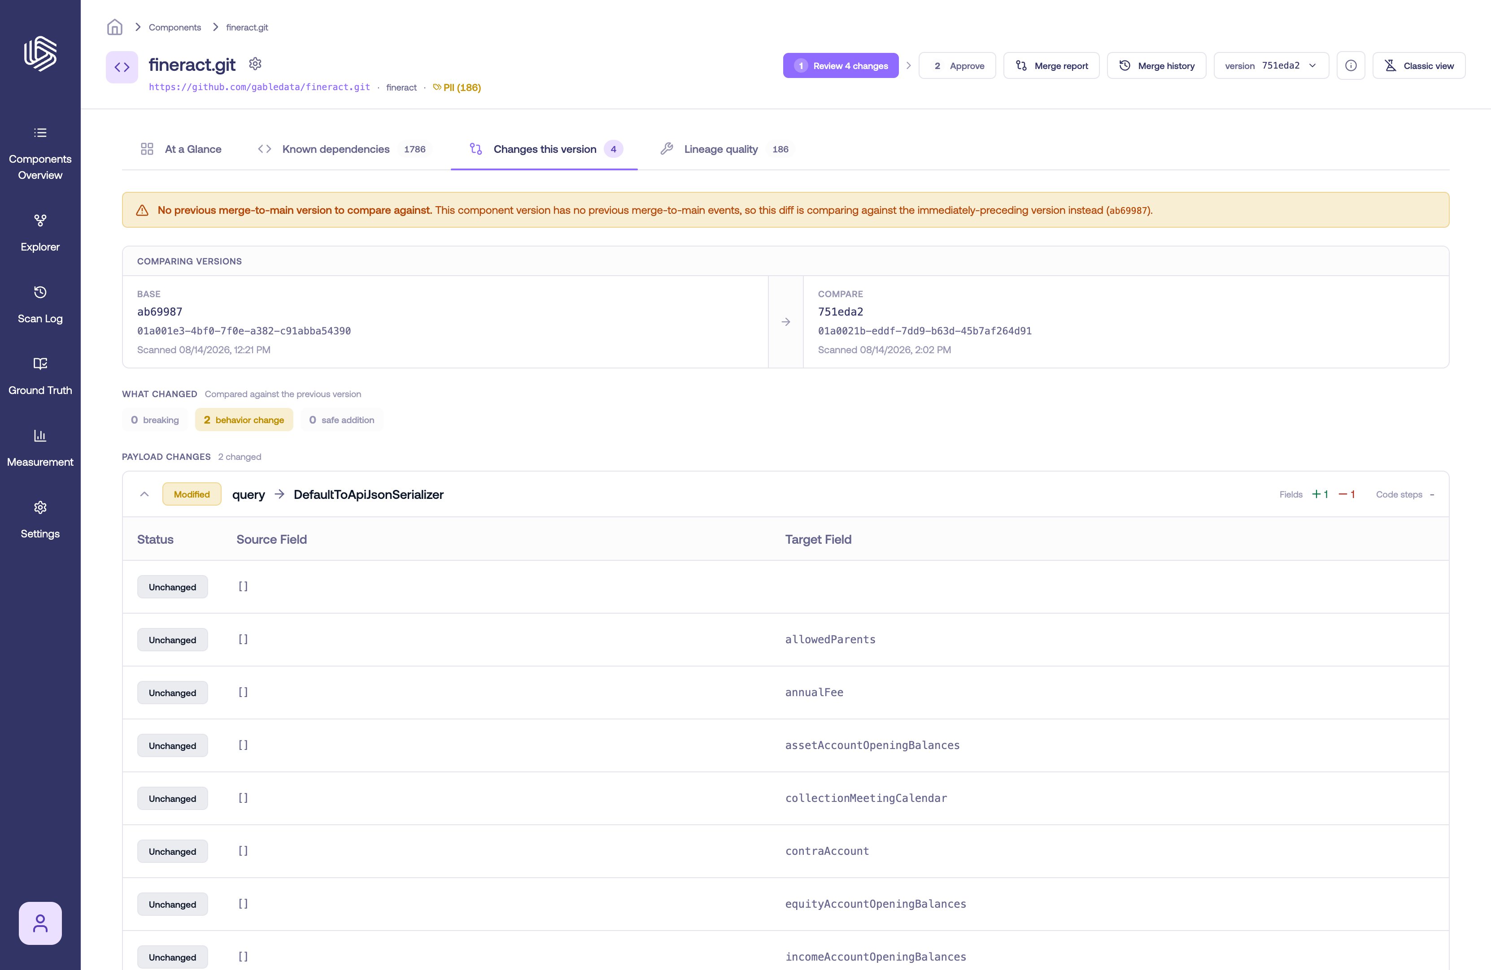Click the Target Field column header
Image resolution: width=1491 pixels, height=970 pixels.
(x=818, y=539)
